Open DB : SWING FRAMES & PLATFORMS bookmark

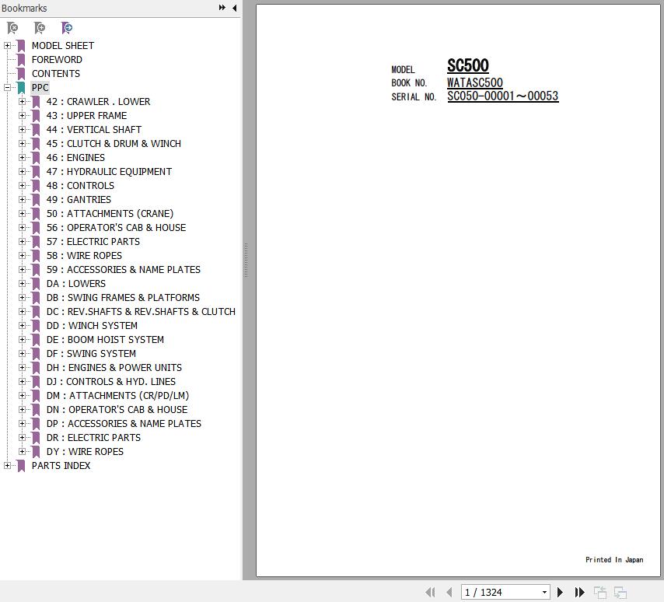[x=123, y=297]
